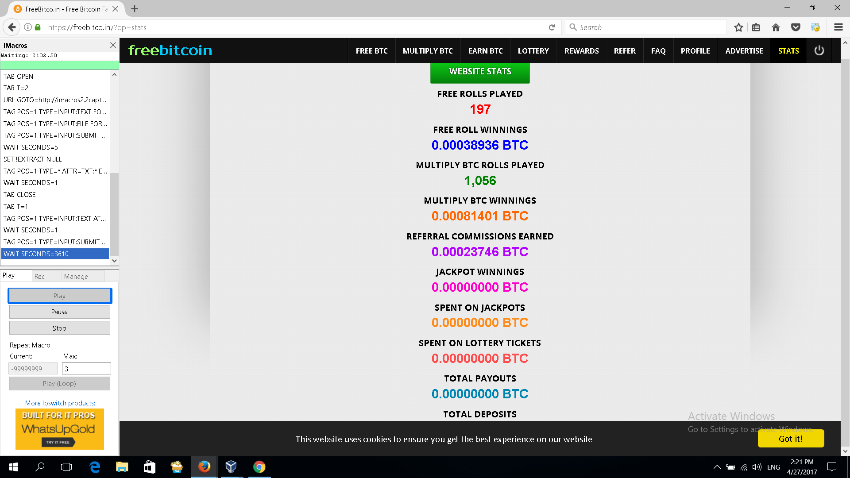This screenshot has width=850, height=478.
Task: Switch to the Rec tab
Action: tap(39, 276)
